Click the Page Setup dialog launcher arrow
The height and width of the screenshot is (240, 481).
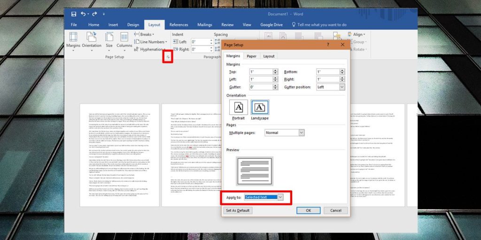click(168, 57)
